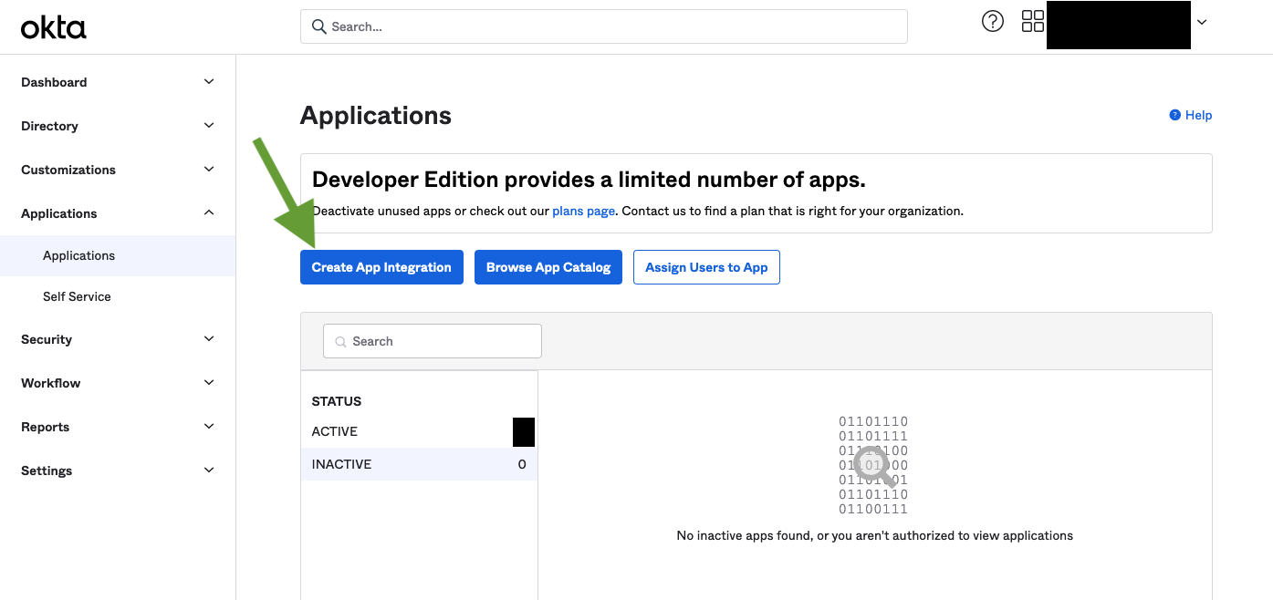Expand the Security sidebar section

click(209, 339)
